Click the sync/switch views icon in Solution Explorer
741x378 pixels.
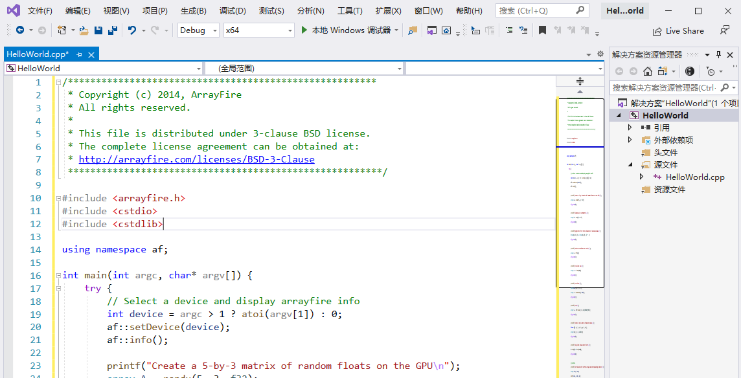click(x=662, y=71)
